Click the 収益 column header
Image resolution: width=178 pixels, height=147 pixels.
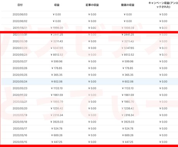(57, 5)
